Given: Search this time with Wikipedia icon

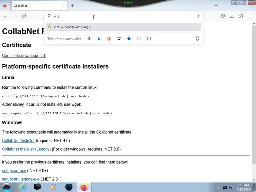Looking at the screenshot, I should coord(119,38).
